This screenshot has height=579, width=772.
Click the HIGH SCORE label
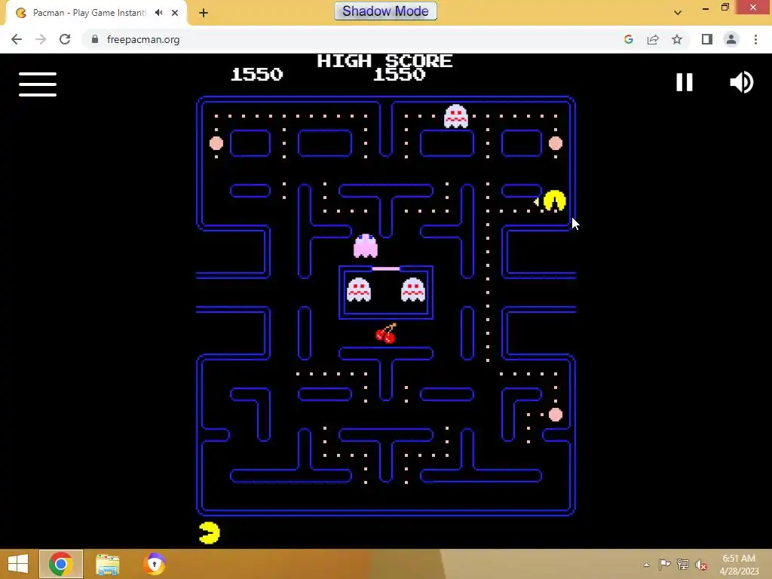[385, 61]
